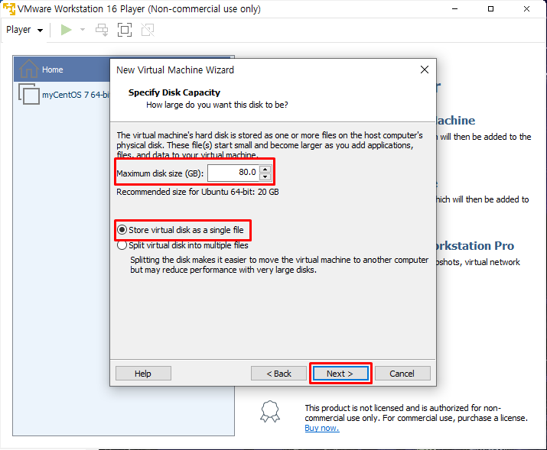This screenshot has width=547, height=450.
Task: Select Split virtual disk into multiple files
Action: coord(183,245)
